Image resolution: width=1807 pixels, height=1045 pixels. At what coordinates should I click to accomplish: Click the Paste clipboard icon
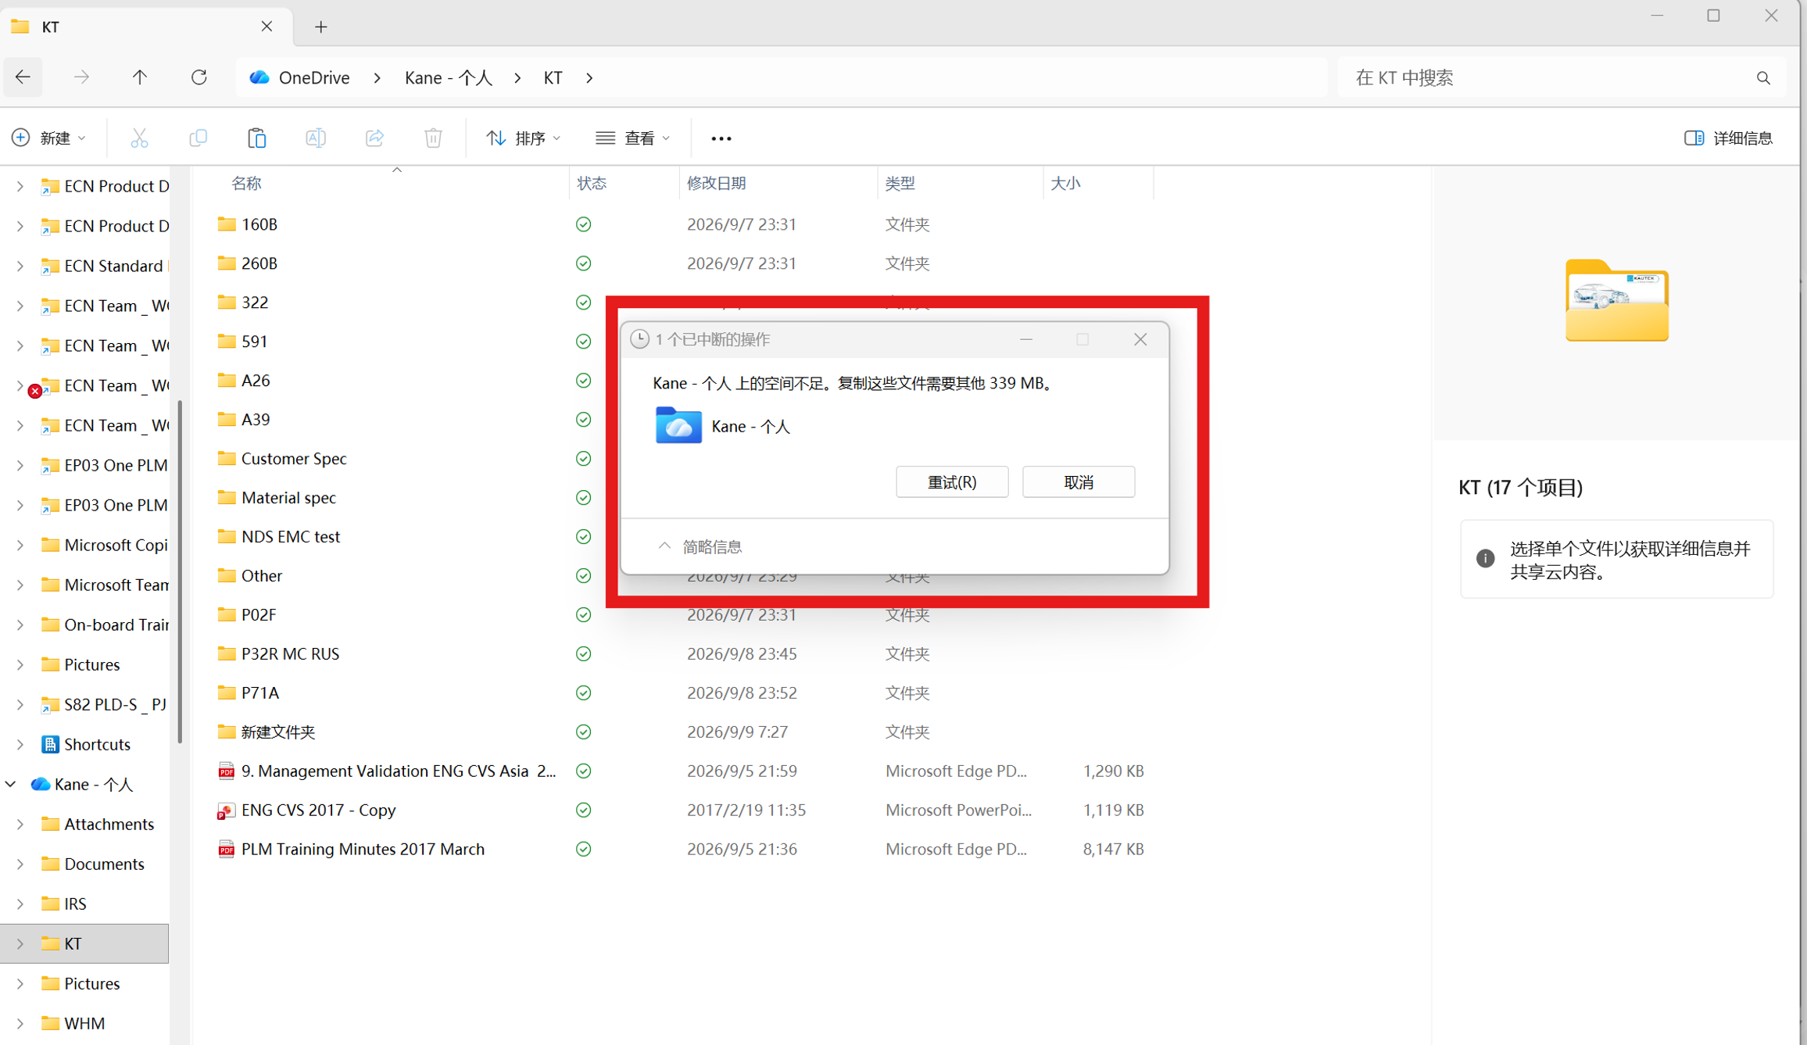pos(256,138)
